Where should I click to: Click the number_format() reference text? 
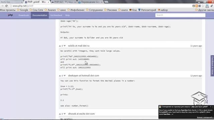(x=80, y=106)
